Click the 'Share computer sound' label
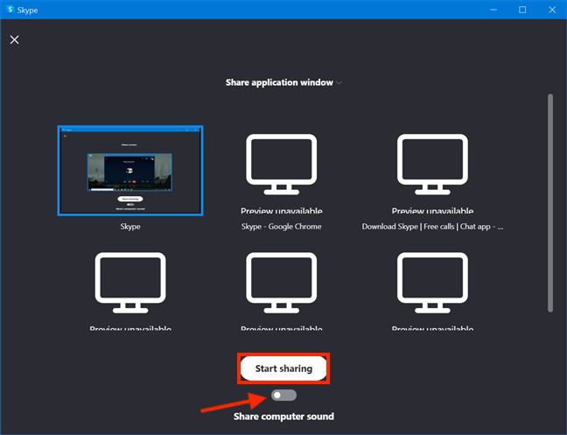The height and width of the screenshot is (435, 567). (x=283, y=417)
